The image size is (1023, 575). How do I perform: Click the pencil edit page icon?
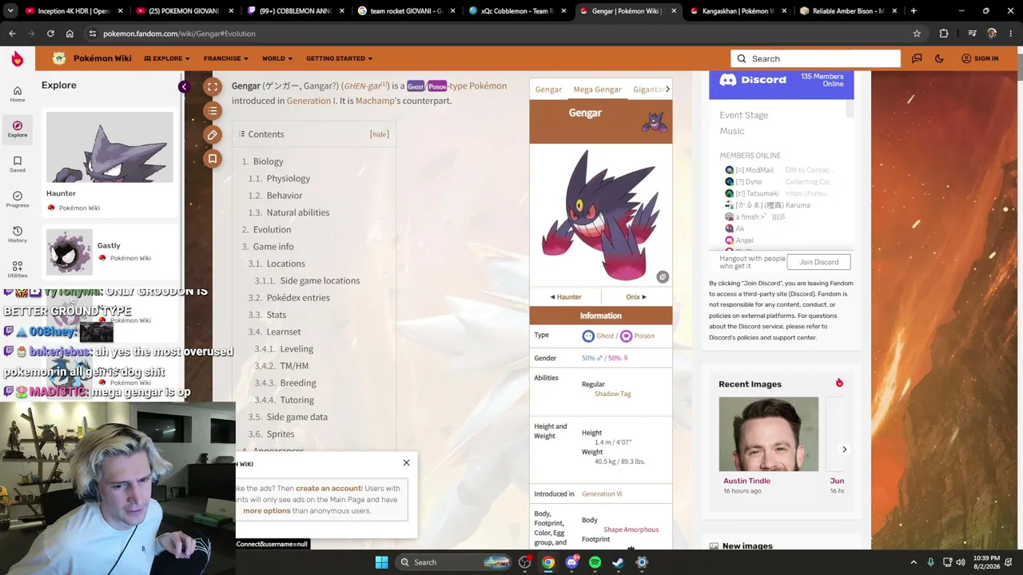(213, 135)
